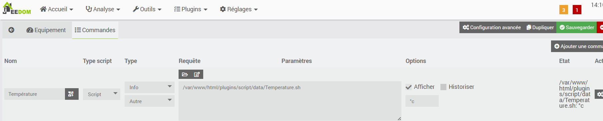Click the °c unit input field
The height and width of the screenshot is (121, 603).
[422, 101]
